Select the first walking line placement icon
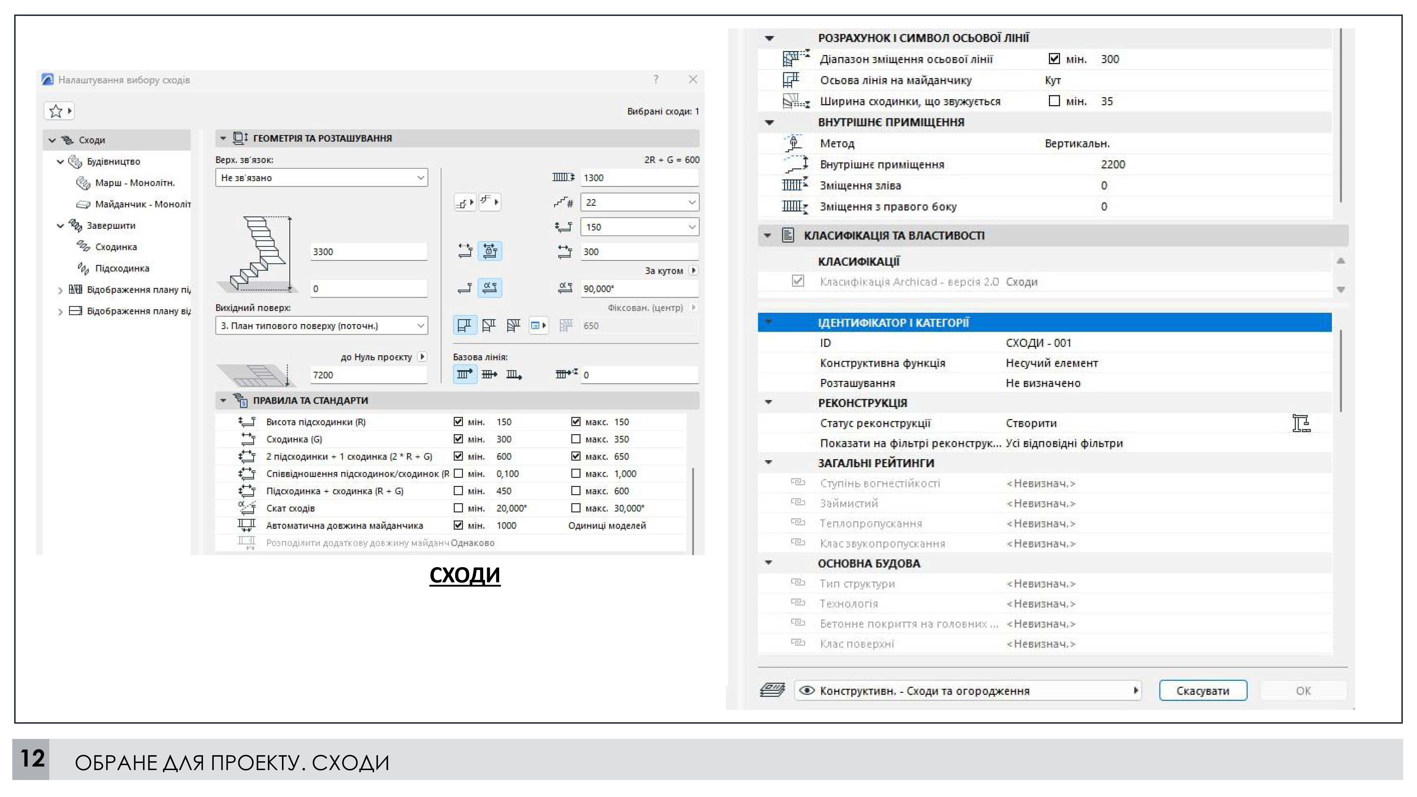Screen dimensions: 1417x797 click(464, 325)
